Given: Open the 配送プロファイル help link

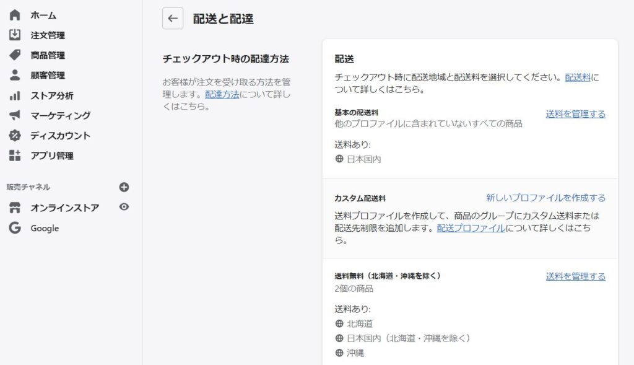Looking at the screenshot, I should pos(471,228).
